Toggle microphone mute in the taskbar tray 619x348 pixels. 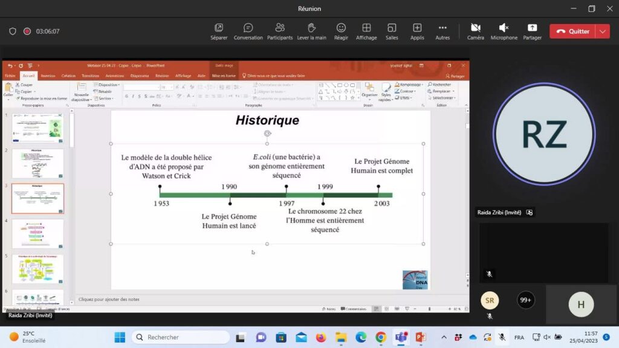(502, 337)
